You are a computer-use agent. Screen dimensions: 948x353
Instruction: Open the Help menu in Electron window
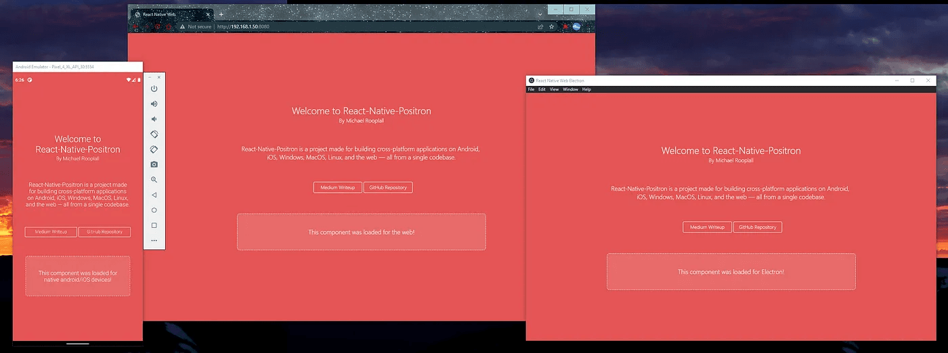pos(586,89)
